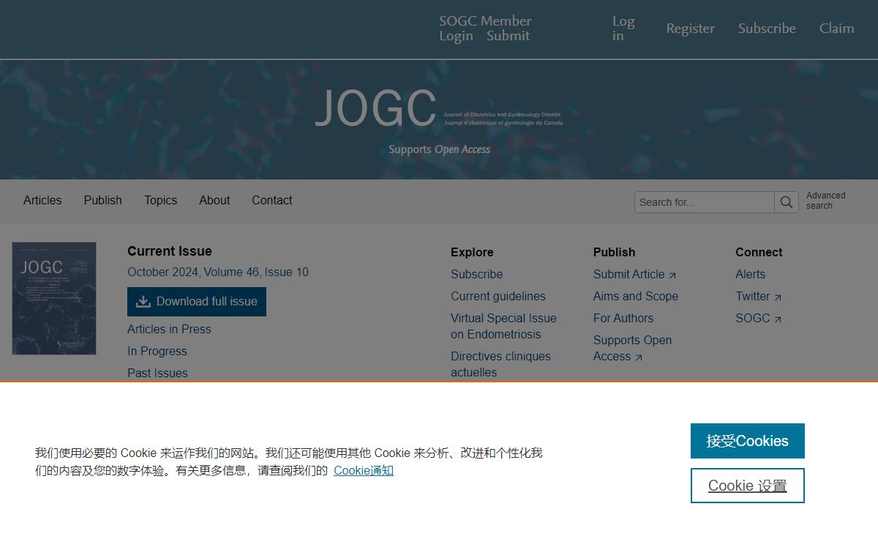Screen dimensions: 878x542
Task: Click Log in
Action: (623, 29)
